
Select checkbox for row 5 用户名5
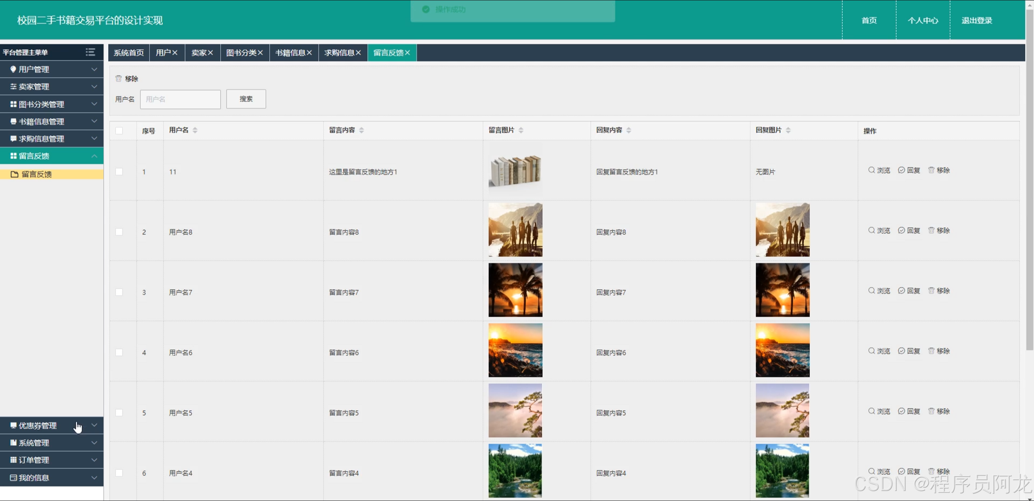click(x=119, y=413)
